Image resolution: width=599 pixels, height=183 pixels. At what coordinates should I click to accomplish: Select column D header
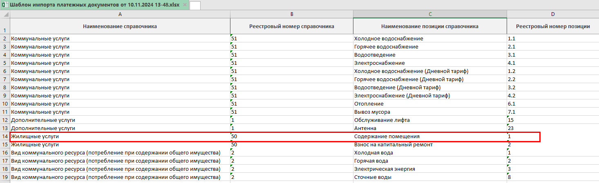click(x=552, y=14)
